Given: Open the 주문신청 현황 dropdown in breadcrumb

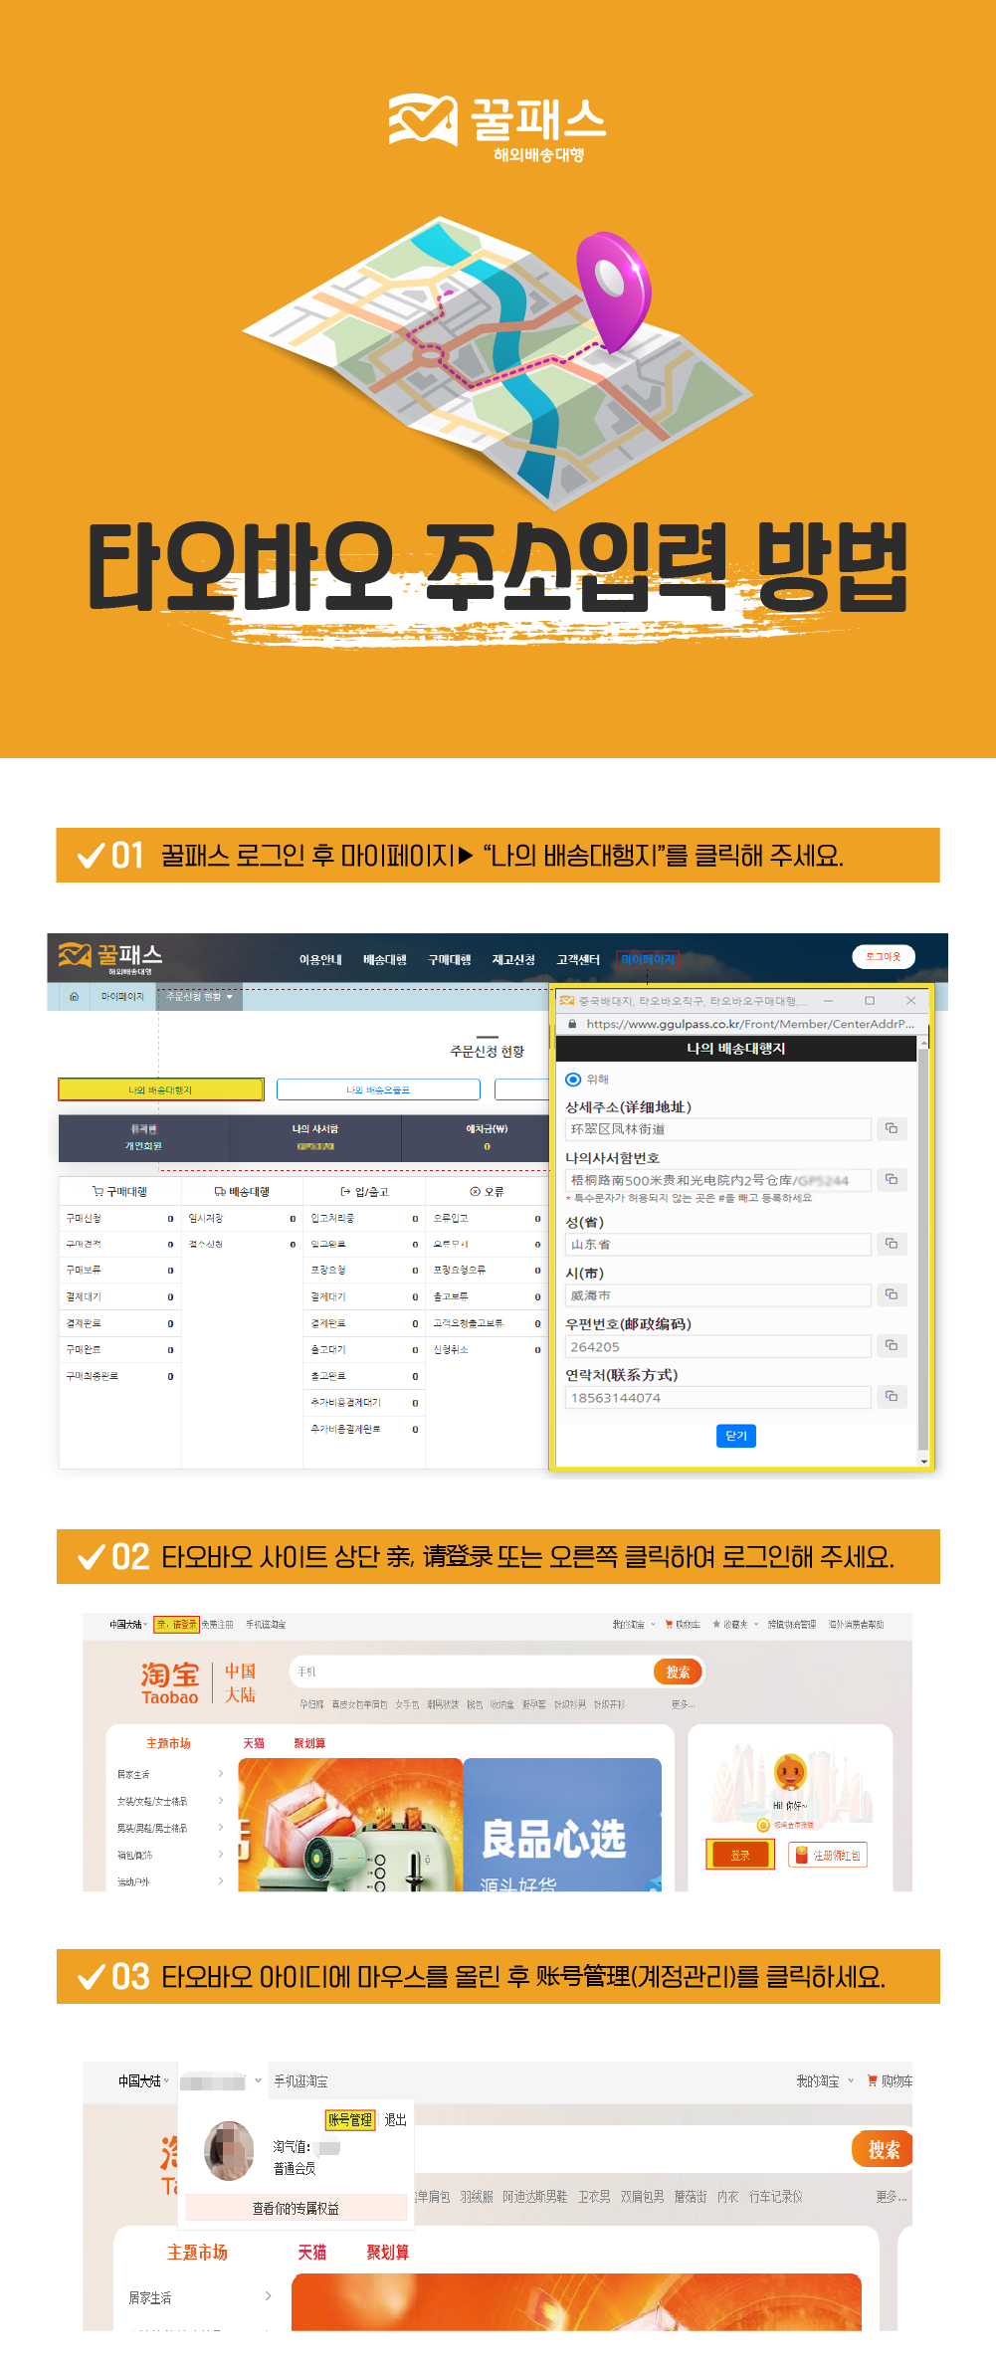Looking at the screenshot, I should [x=199, y=996].
